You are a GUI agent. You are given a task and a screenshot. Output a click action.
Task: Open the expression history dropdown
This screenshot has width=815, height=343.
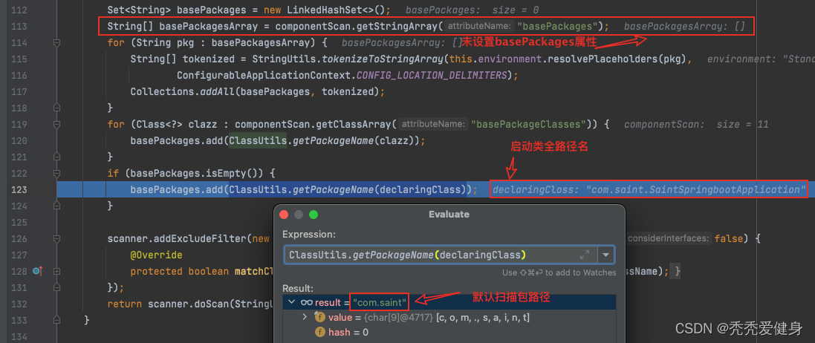(x=607, y=255)
